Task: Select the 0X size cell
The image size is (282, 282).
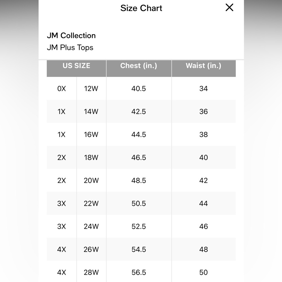Action: [61, 89]
